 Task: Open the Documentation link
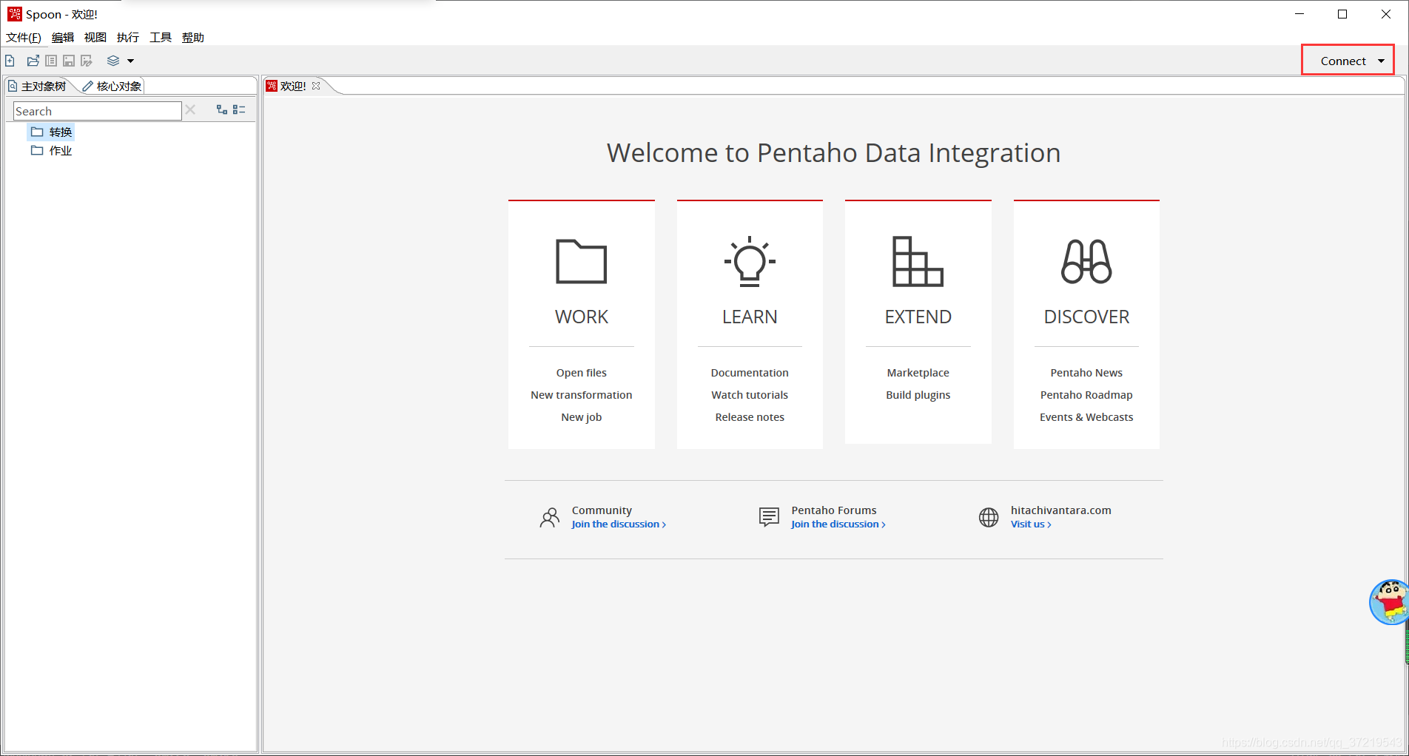(x=750, y=373)
